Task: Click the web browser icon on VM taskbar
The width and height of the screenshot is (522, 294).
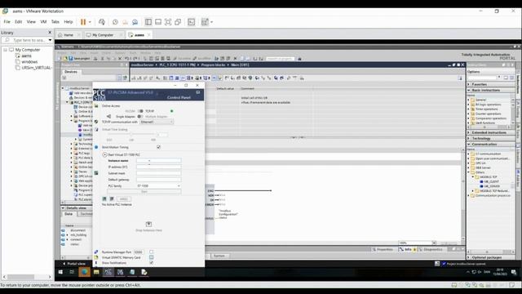Action: (x=84, y=272)
